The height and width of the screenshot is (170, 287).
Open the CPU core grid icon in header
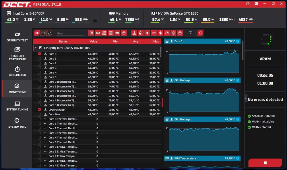95,20
